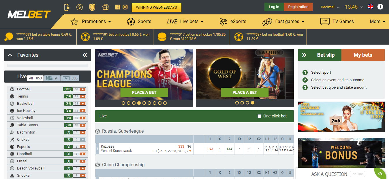Click the Log in button
The width and height of the screenshot is (389, 179).
click(274, 7)
